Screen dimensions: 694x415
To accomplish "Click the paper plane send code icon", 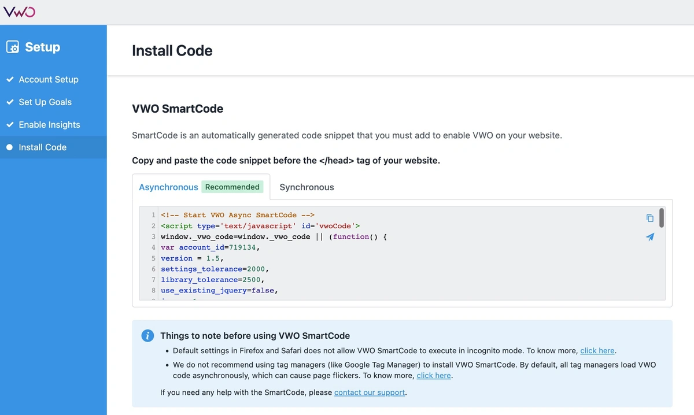I will (650, 237).
